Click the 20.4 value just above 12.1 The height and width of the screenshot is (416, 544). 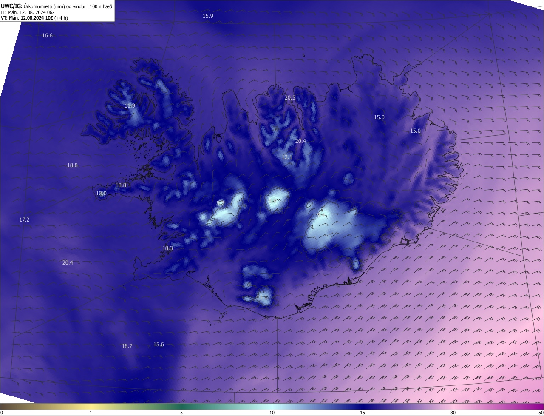[300, 141]
